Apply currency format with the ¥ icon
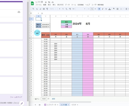This screenshot has height=106, width=129. point(59,9)
